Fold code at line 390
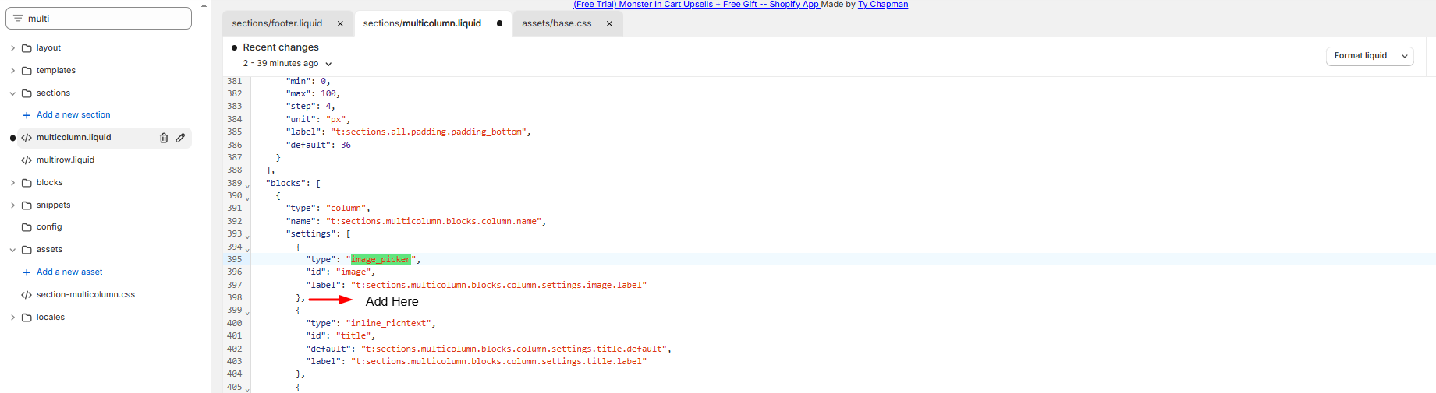Image resolution: width=1436 pixels, height=393 pixels. tap(247, 198)
